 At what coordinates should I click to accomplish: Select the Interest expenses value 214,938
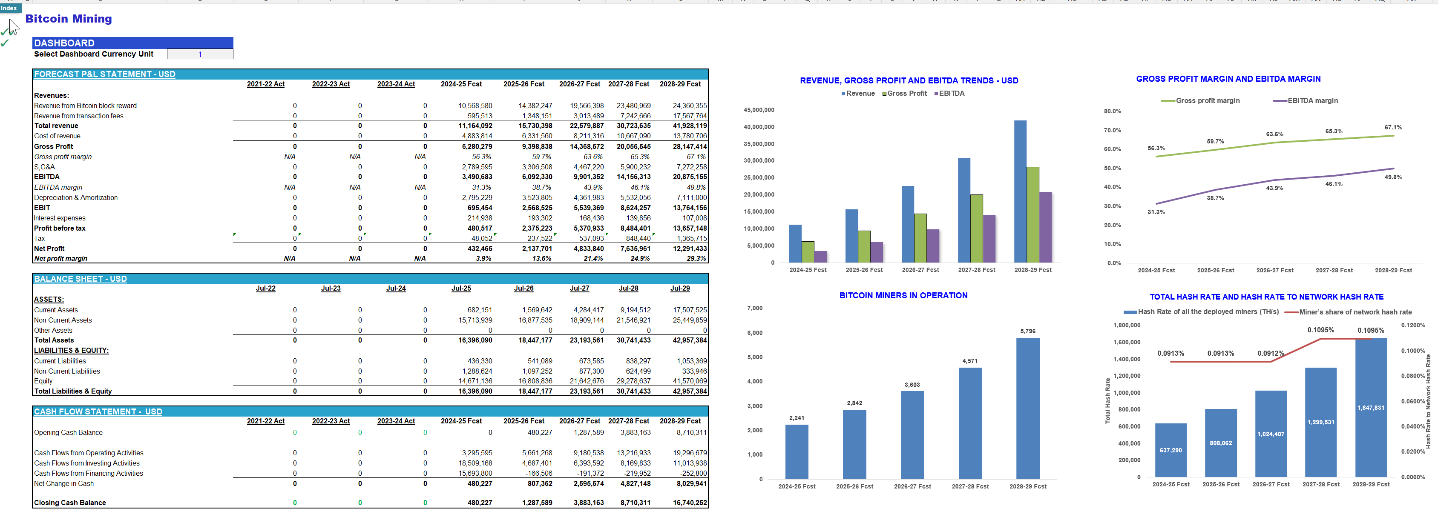point(480,218)
